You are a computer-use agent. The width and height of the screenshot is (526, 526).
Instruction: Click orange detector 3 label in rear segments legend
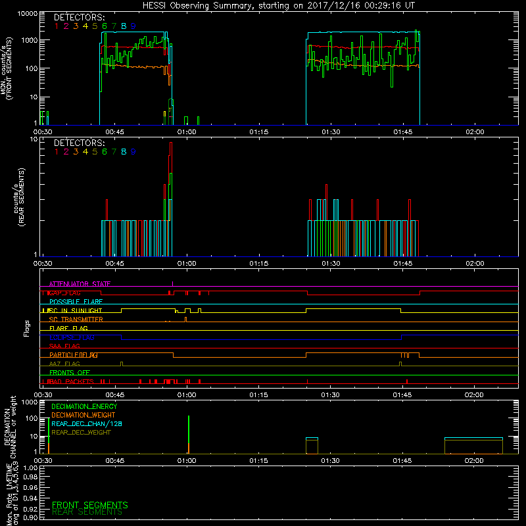(76, 152)
